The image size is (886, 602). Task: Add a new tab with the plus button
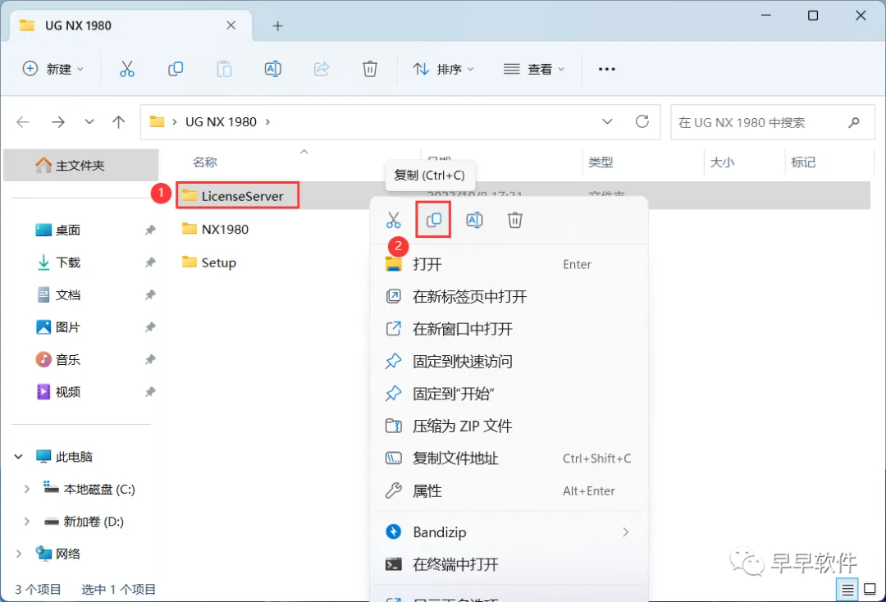pos(277,25)
